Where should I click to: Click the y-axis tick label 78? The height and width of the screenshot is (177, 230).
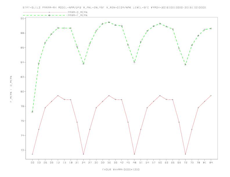(22, 106)
